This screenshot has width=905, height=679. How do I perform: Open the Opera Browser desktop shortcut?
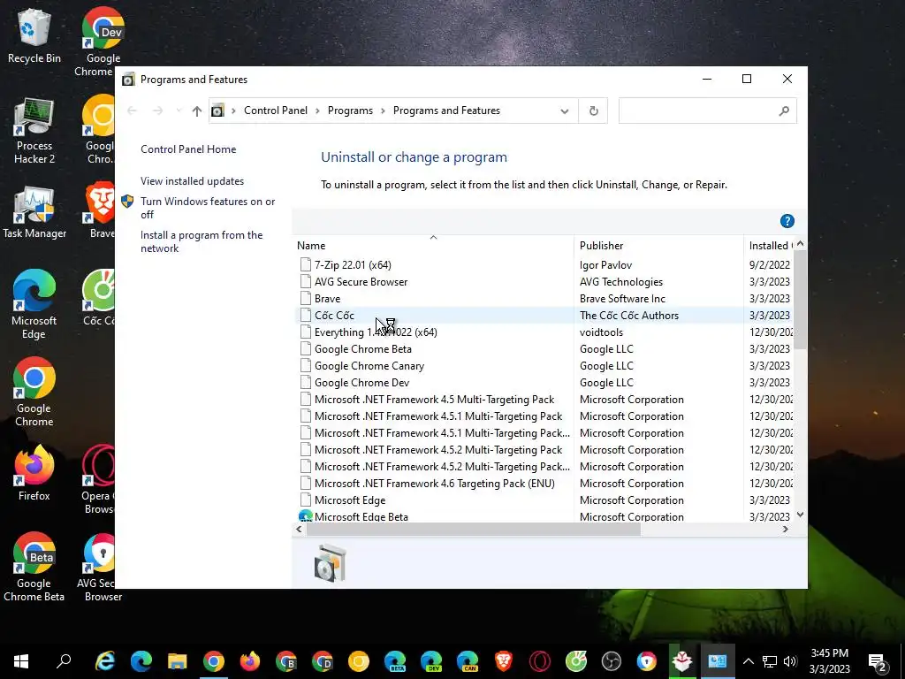[99, 479]
